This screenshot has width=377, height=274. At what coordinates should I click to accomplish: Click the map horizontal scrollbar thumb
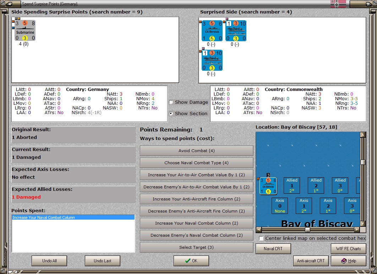(x=307, y=230)
